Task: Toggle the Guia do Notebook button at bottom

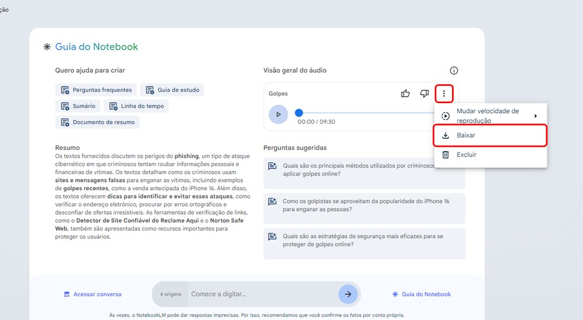Action: pyautogui.click(x=421, y=295)
